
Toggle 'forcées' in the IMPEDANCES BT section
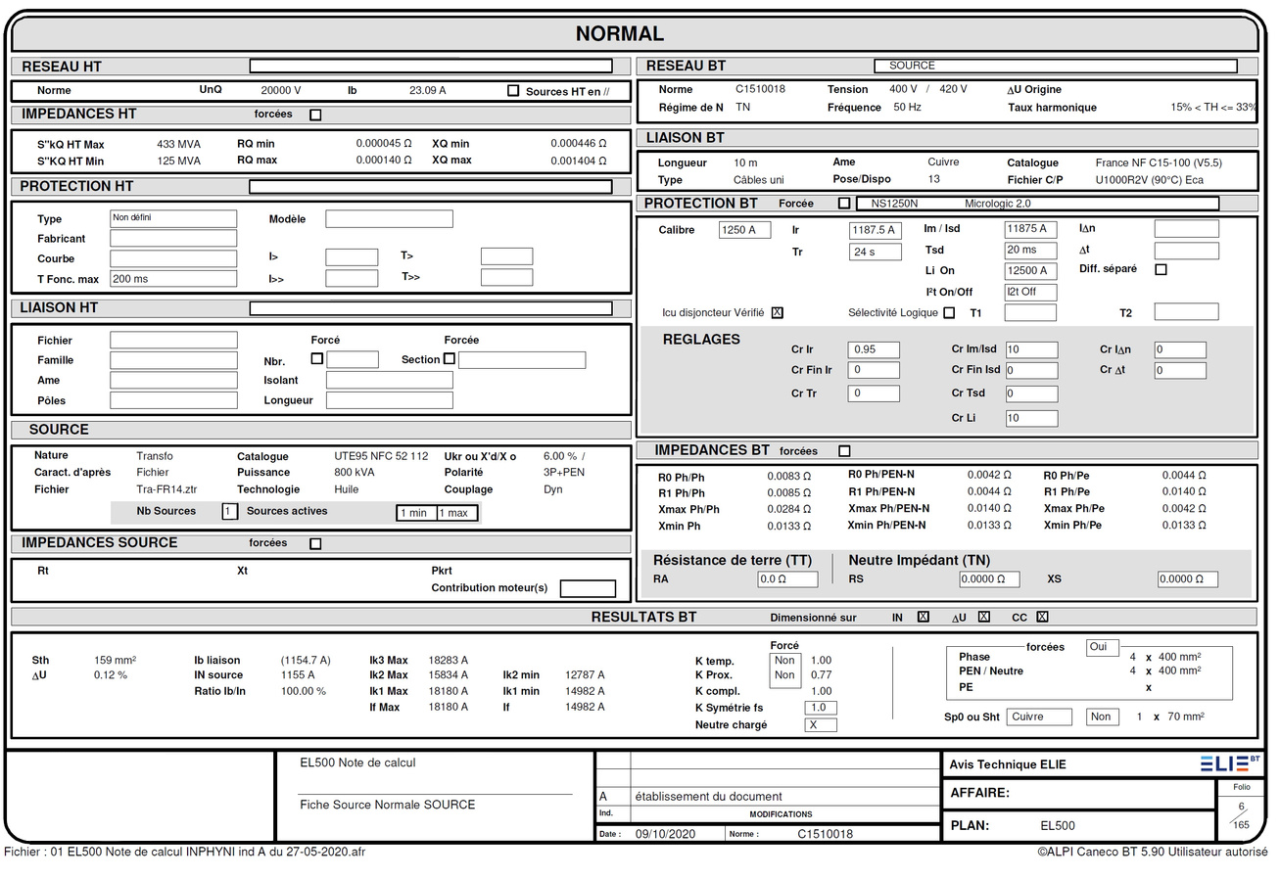[844, 450]
